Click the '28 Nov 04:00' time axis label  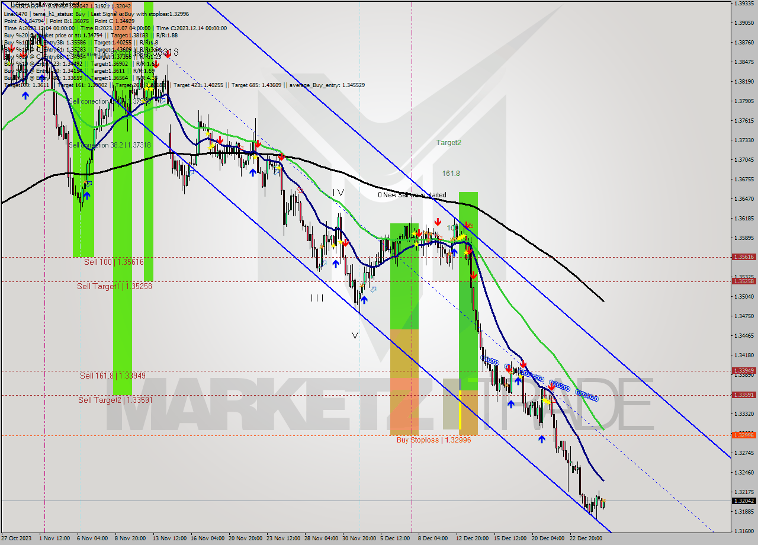[322, 539]
